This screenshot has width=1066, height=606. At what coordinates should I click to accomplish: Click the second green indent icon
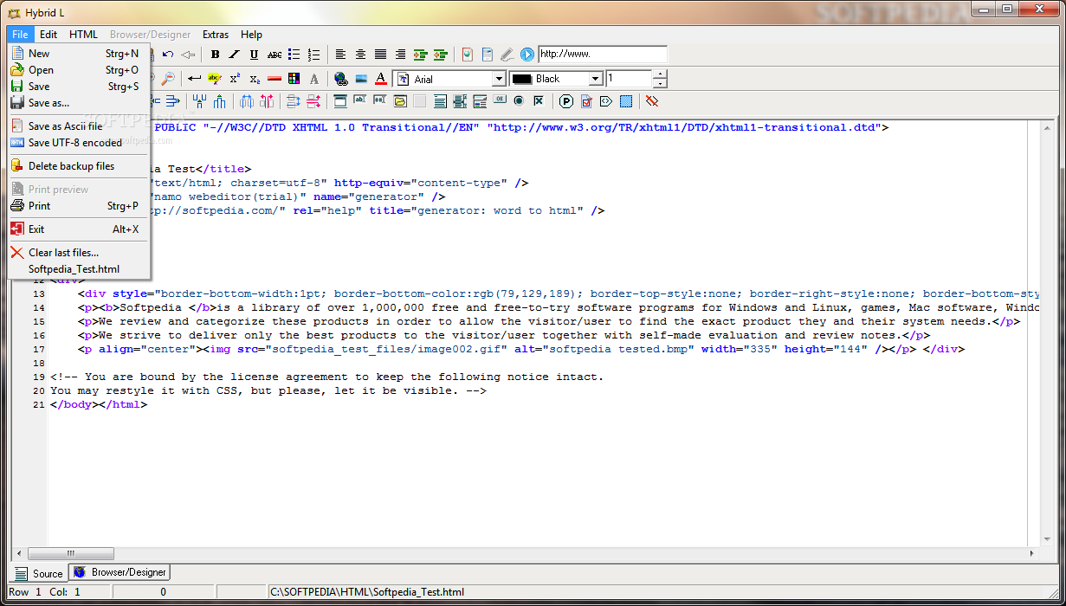tap(441, 55)
